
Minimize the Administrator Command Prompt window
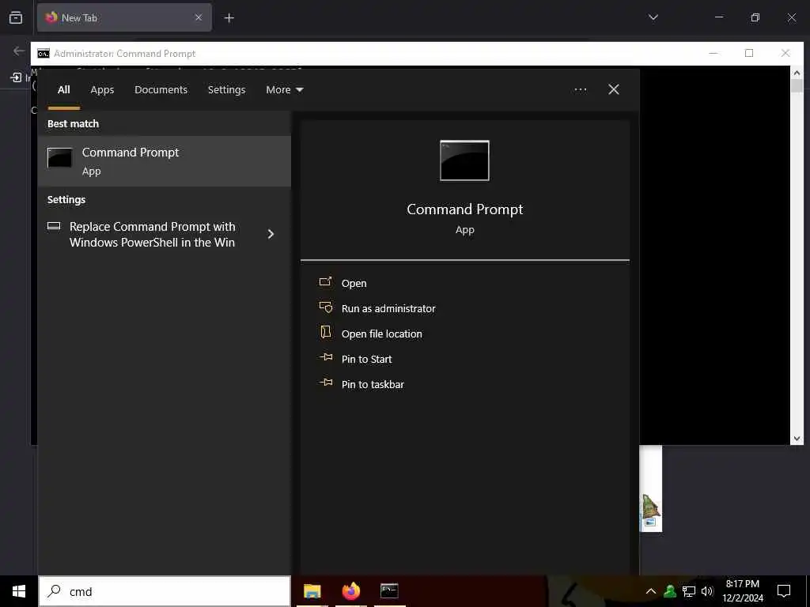[x=713, y=53]
